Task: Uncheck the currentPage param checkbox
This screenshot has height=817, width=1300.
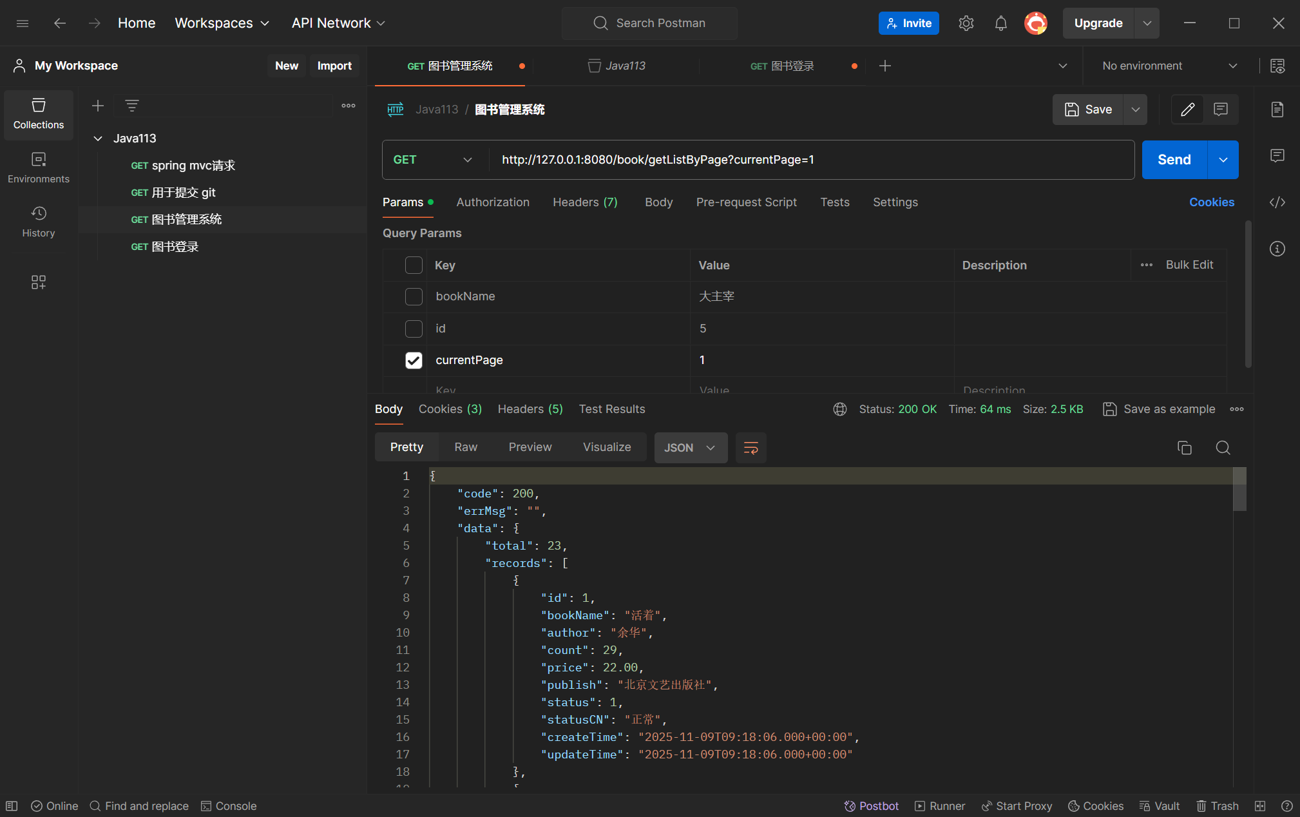Action: coord(414,360)
